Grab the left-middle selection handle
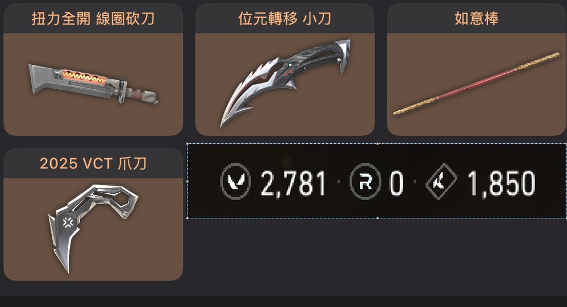This screenshot has height=307, width=567. [x=187, y=181]
